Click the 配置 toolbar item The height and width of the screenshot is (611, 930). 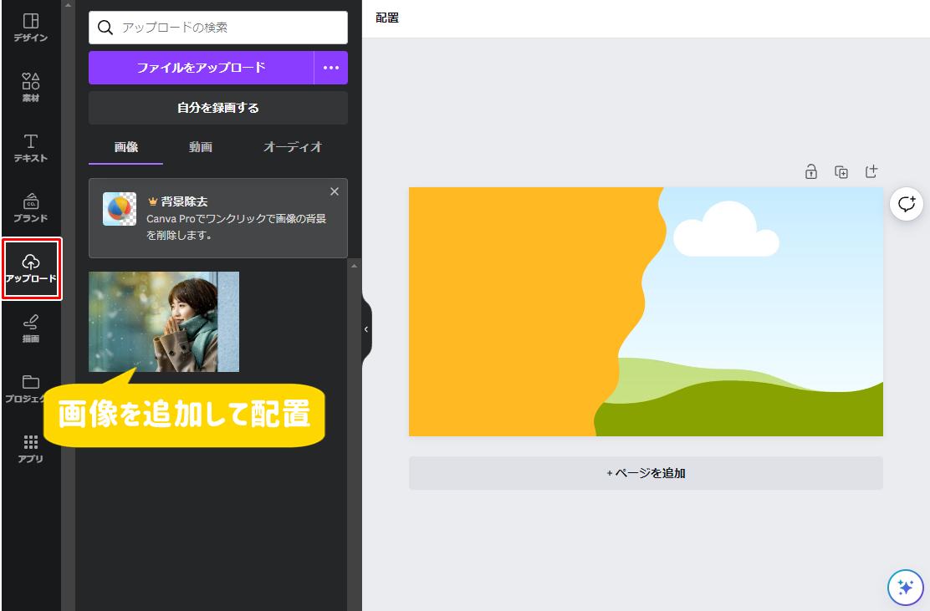[386, 18]
